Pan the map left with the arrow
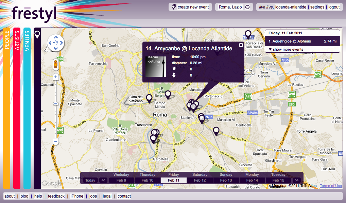This screenshot has height=203, width=346. click(x=50, y=43)
